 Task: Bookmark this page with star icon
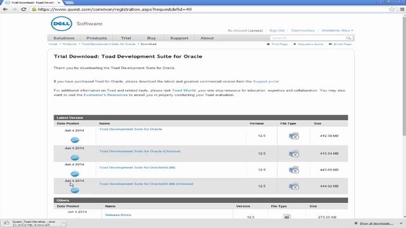point(392,9)
